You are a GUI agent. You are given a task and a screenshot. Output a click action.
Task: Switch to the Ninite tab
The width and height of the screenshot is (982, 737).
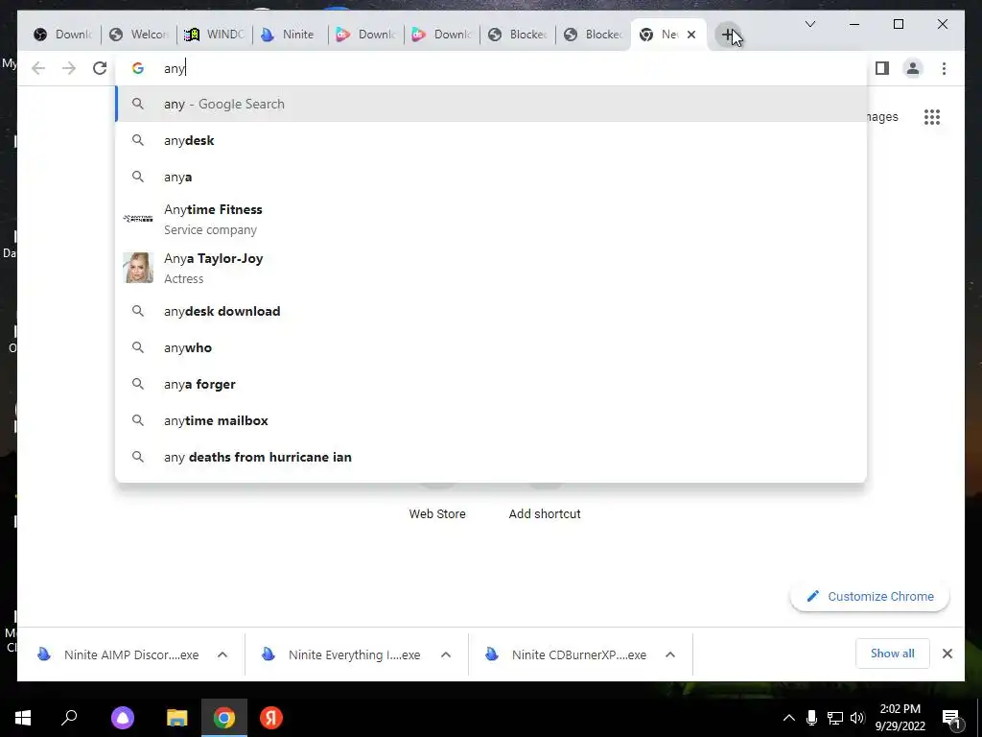290,35
